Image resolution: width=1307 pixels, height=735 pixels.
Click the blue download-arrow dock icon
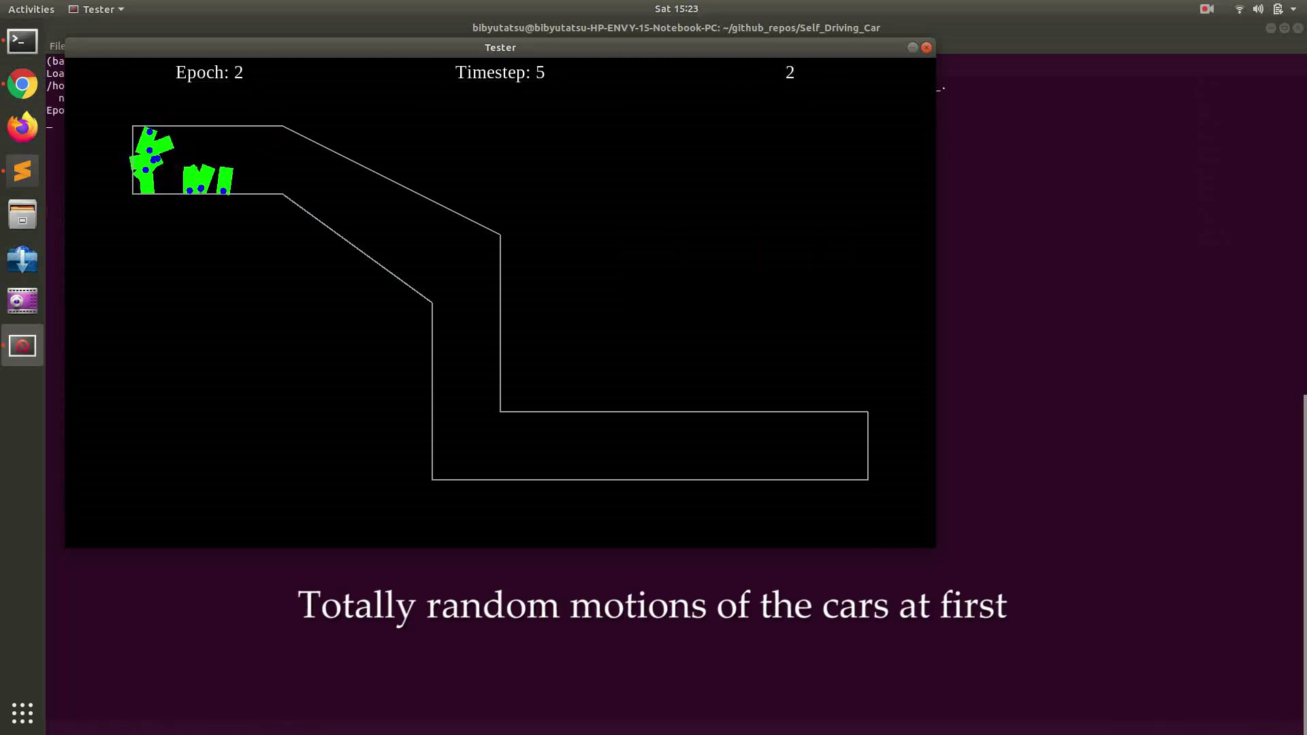[x=22, y=259]
